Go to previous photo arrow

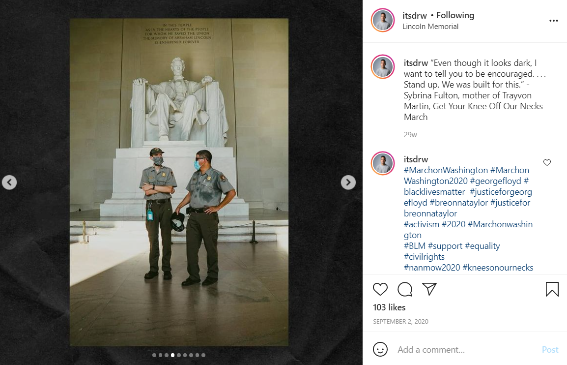pos(9,182)
